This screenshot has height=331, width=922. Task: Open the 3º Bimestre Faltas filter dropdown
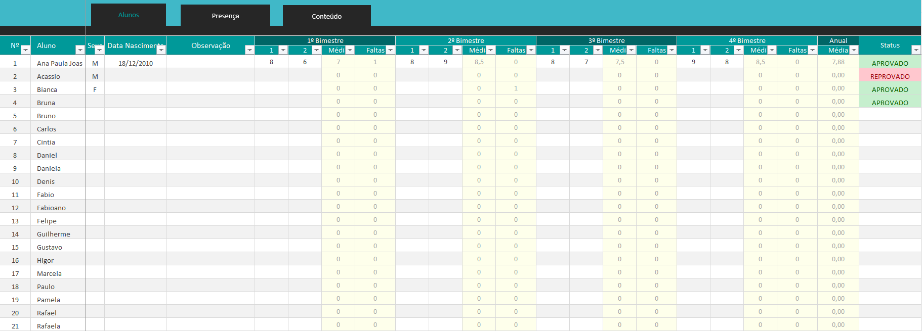pos(672,50)
